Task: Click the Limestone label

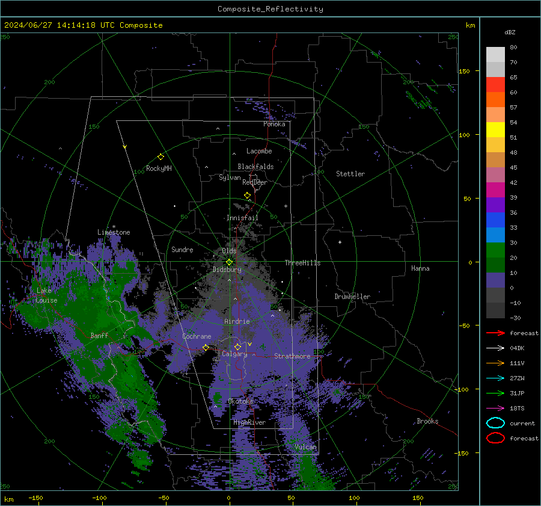Action: click(x=114, y=232)
